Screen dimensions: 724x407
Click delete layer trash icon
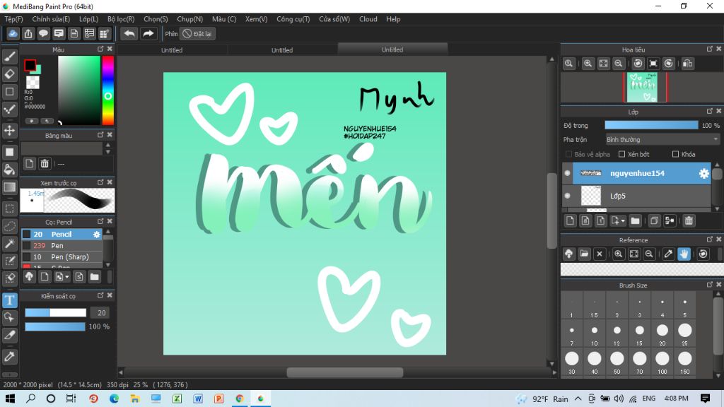tap(689, 221)
